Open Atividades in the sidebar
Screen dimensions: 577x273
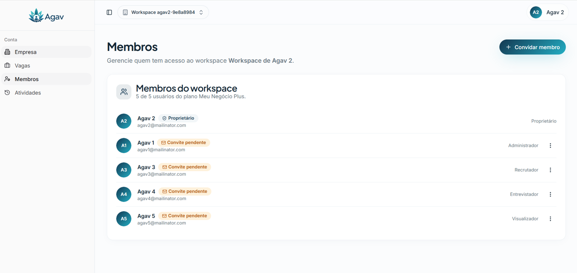click(46, 92)
